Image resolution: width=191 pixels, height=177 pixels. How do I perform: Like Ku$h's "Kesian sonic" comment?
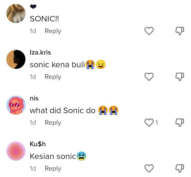pos(149,169)
